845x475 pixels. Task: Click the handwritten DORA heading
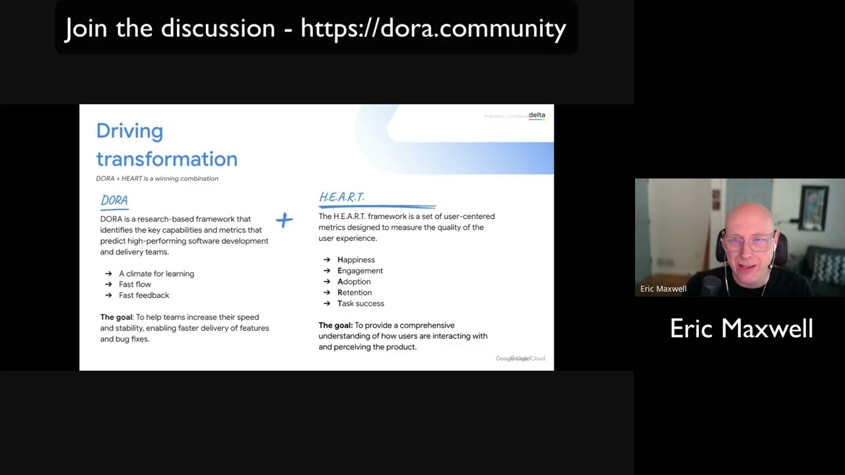pyautogui.click(x=114, y=201)
